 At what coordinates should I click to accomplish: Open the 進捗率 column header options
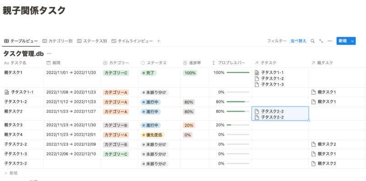click(192, 63)
